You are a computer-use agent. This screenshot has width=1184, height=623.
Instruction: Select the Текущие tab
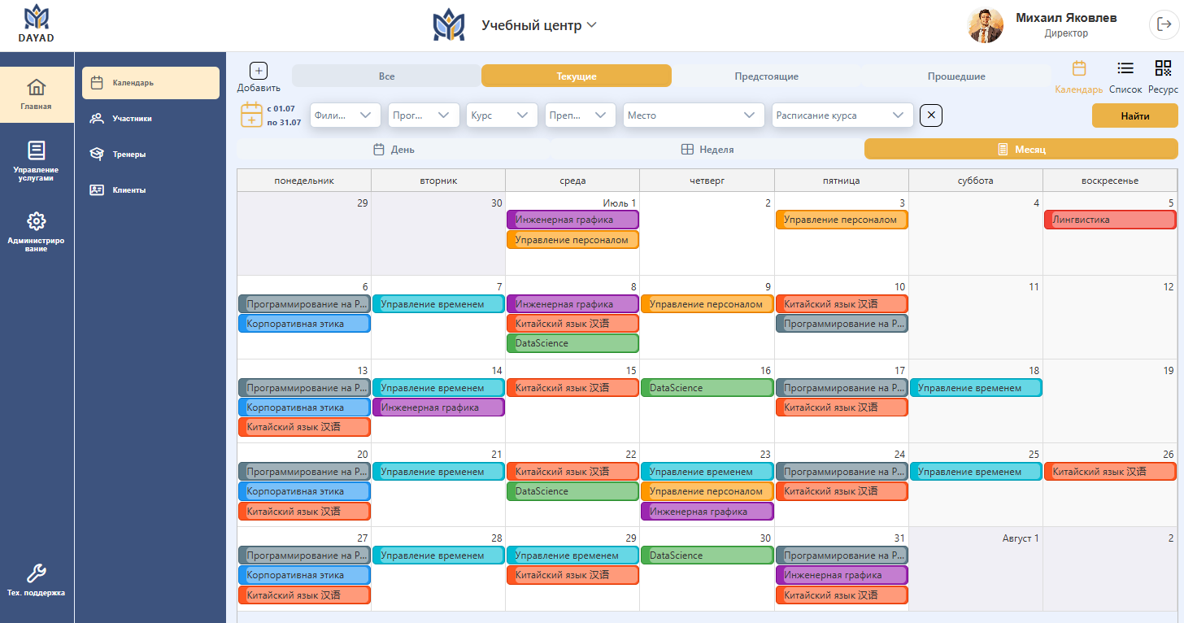(577, 76)
